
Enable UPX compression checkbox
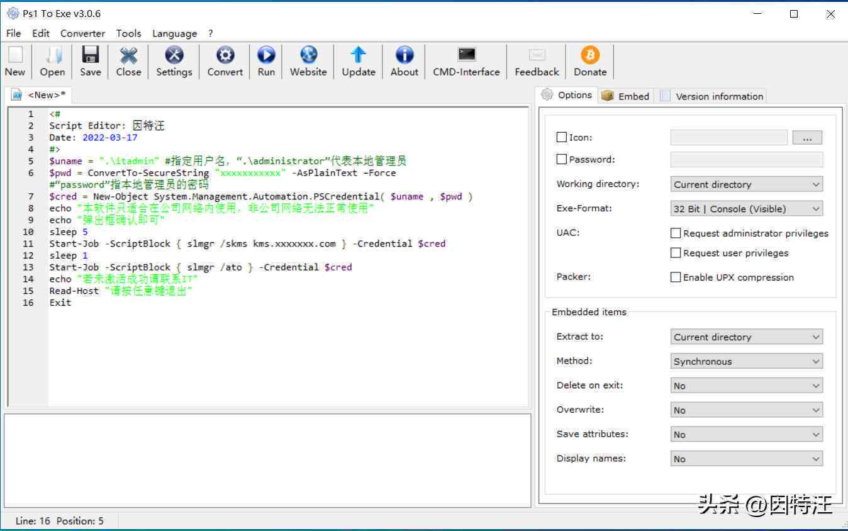pyautogui.click(x=676, y=277)
